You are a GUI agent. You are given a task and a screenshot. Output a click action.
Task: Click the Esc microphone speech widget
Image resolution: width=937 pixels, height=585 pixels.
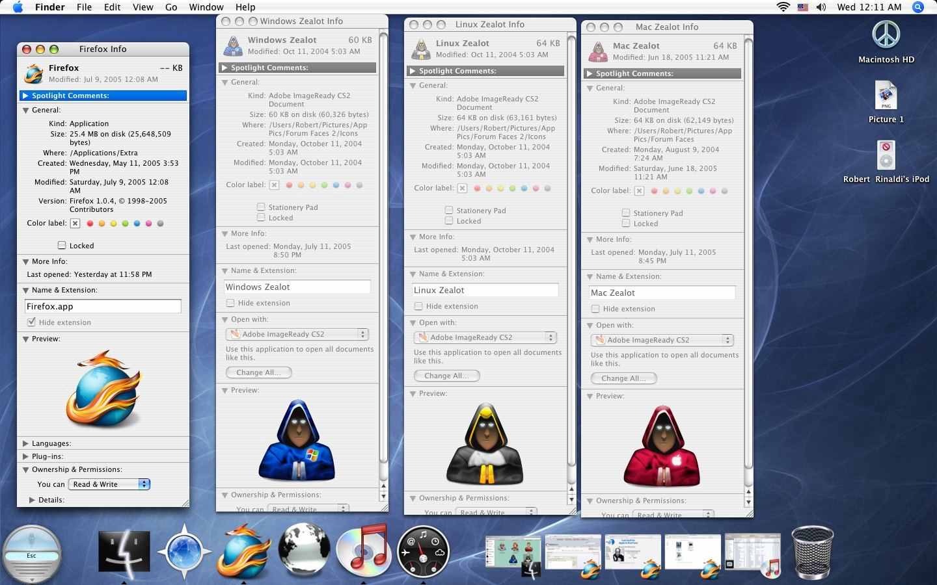click(x=31, y=554)
